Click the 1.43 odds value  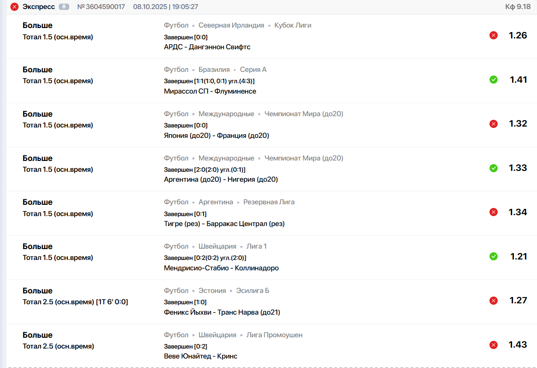point(518,344)
